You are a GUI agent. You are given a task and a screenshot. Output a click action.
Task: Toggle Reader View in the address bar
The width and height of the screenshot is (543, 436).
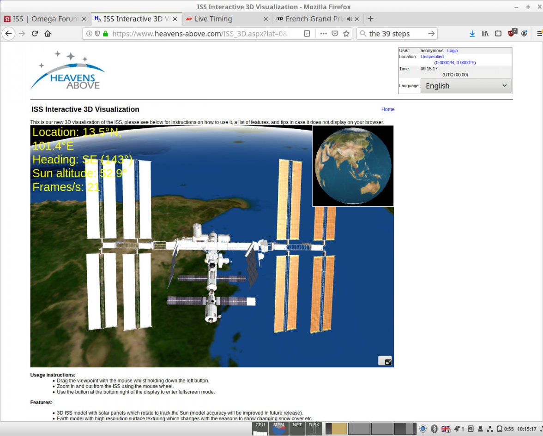point(306,33)
